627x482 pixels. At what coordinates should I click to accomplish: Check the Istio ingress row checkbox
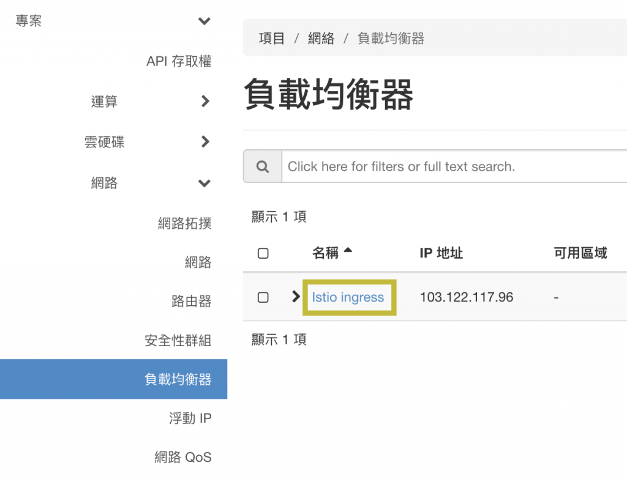(263, 297)
